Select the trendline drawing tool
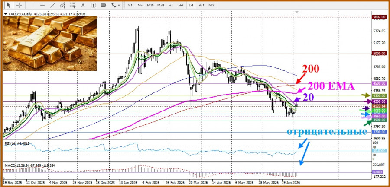The width and height of the screenshot is (390, 187). point(53,5)
